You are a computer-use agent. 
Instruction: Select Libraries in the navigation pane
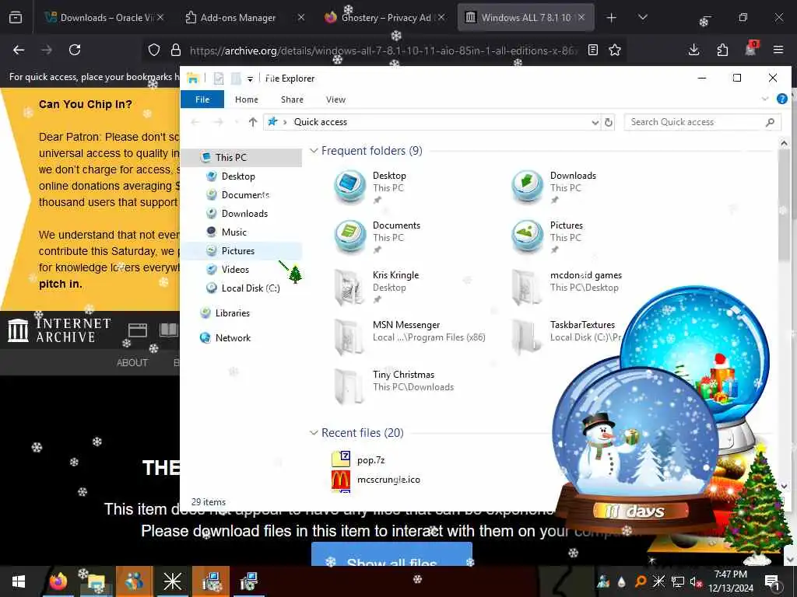[232, 313]
